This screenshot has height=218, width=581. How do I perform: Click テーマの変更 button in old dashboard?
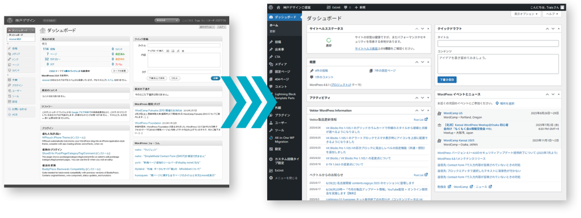[x=120, y=70]
